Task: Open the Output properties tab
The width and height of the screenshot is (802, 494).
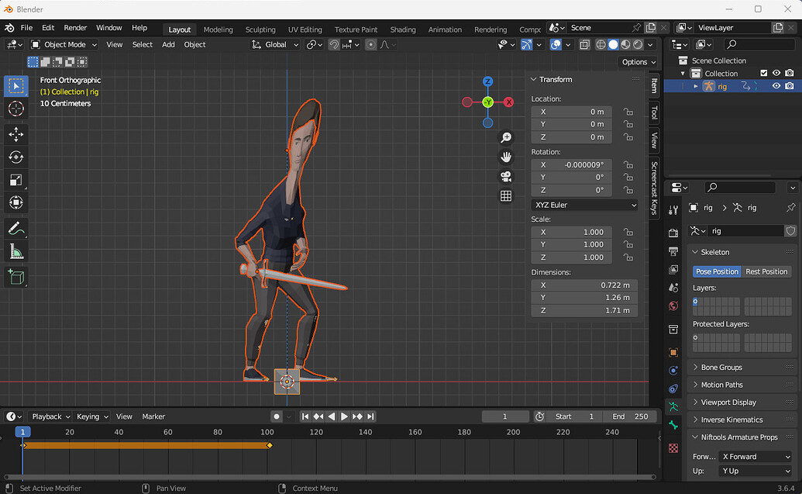Action: (673, 251)
